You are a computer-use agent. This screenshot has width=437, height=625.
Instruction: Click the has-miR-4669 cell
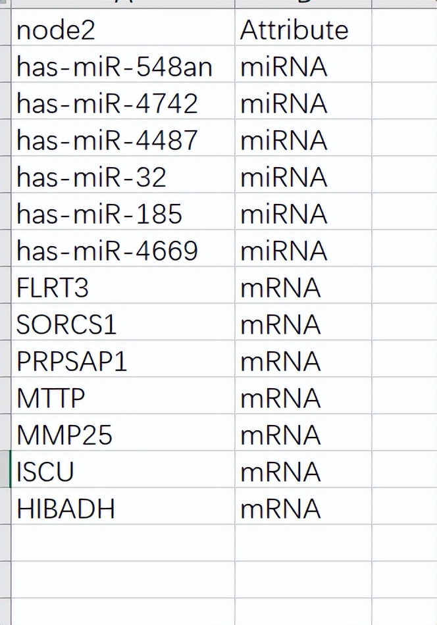click(122, 251)
